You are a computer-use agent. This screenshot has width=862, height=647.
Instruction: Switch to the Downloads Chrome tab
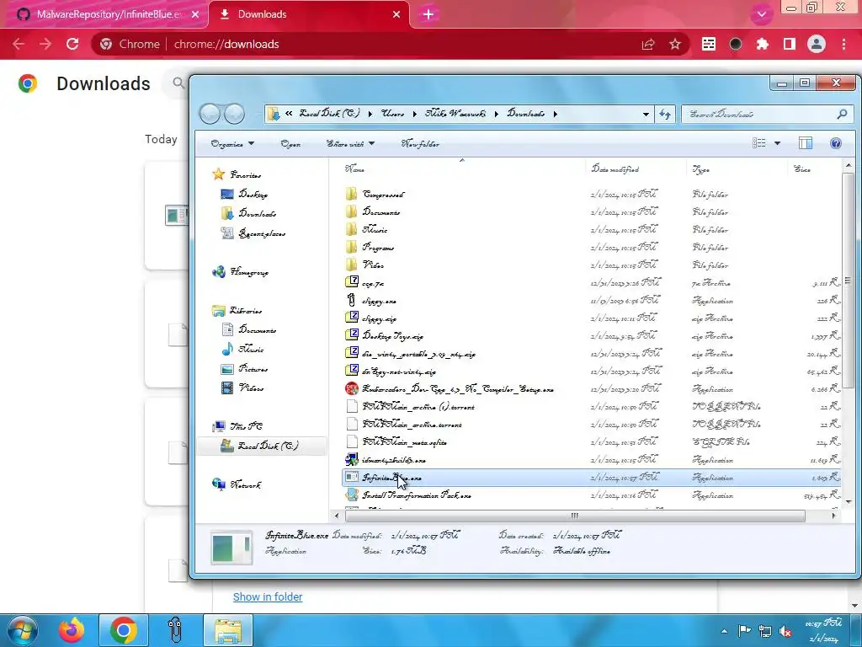tap(309, 14)
